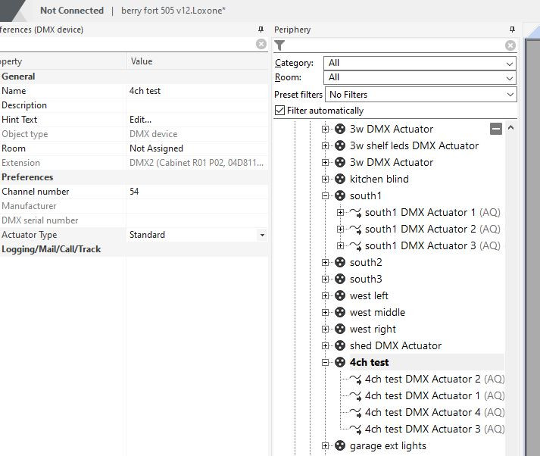Click the Channel number value field
Image resolution: width=540 pixels, height=456 pixels.
[x=195, y=192]
